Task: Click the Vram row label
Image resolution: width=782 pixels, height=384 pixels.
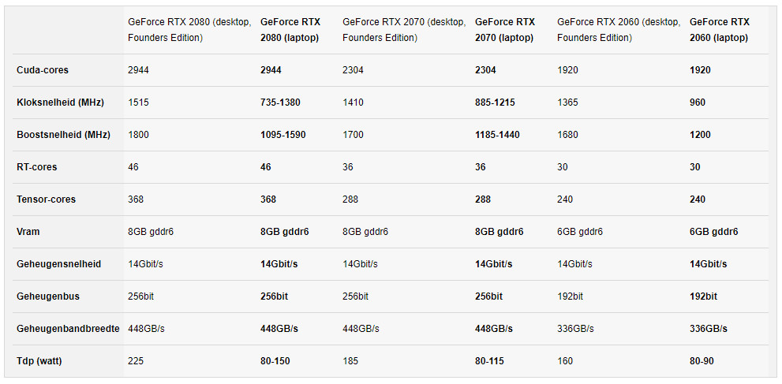Action: point(28,232)
